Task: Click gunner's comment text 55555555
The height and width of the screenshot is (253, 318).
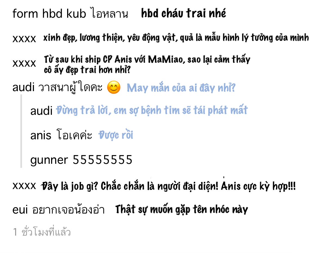Action: [102, 160]
